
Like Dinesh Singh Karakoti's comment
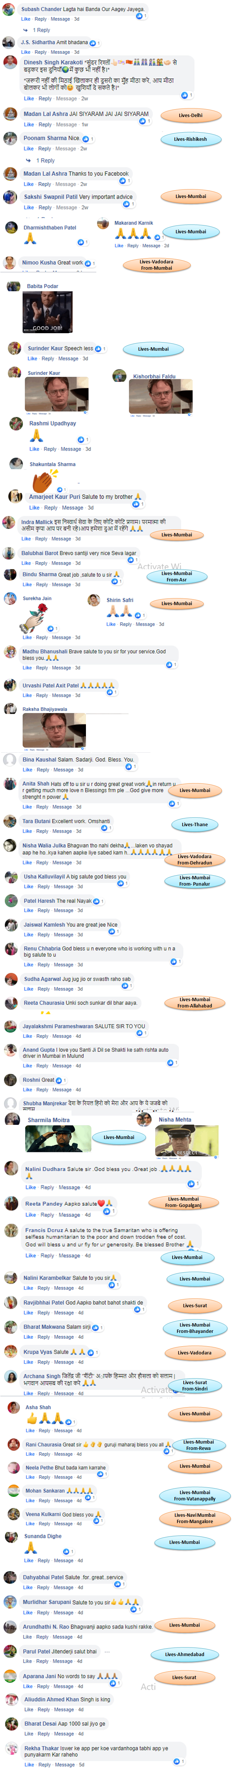(x=29, y=99)
